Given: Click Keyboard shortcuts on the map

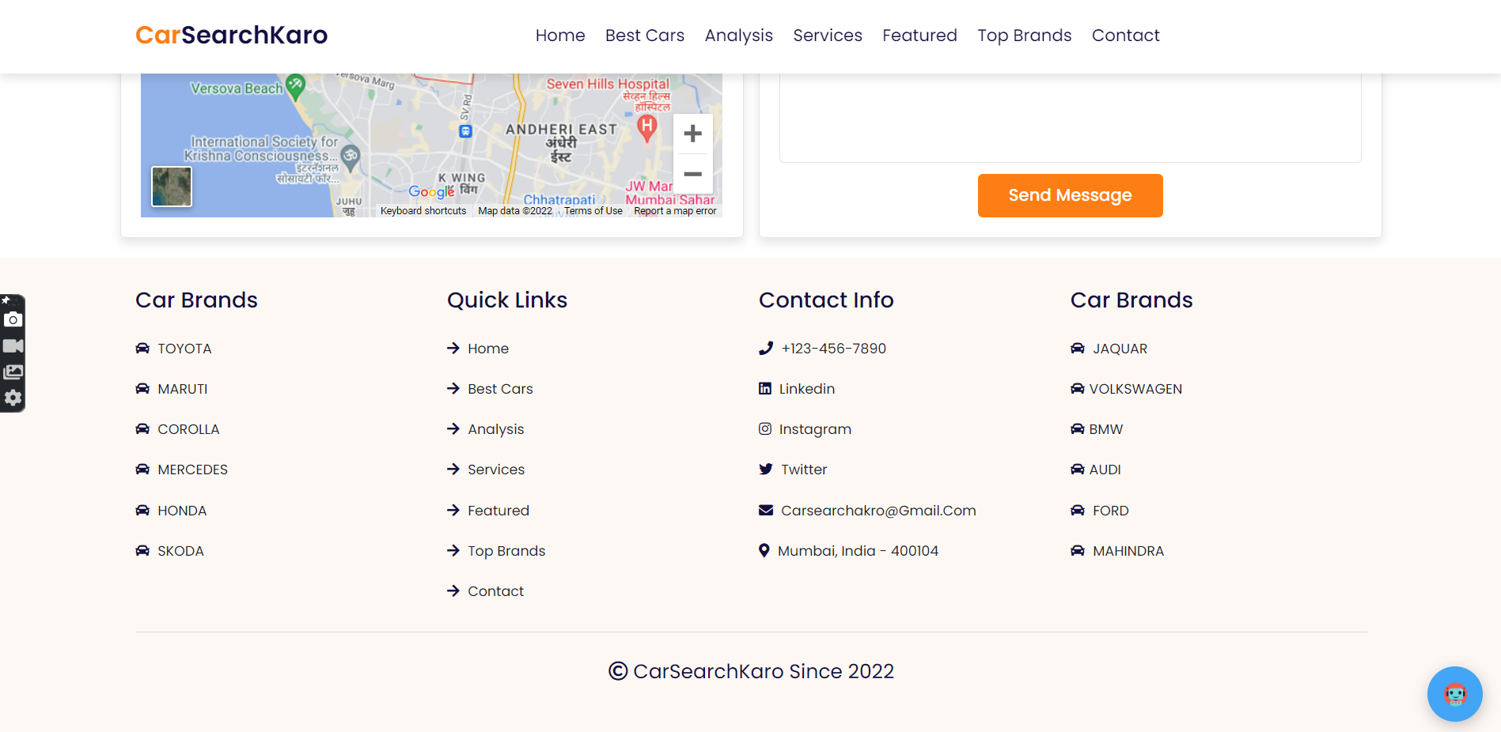Looking at the screenshot, I should [x=423, y=211].
